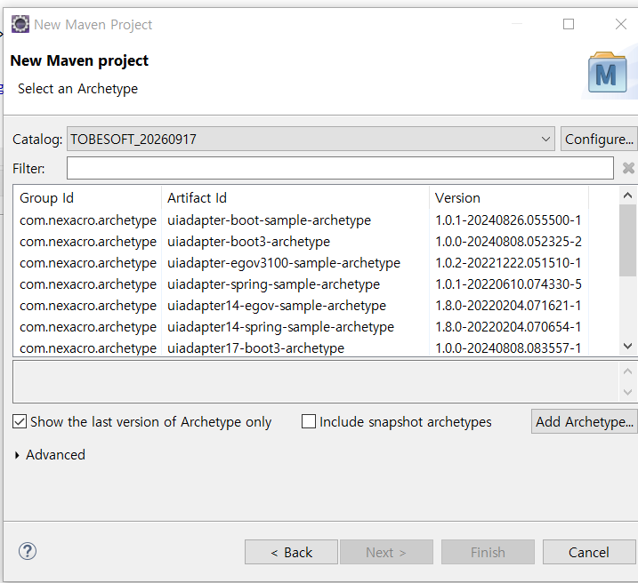
Task: Clear the filter with the X icon
Action: point(628,168)
